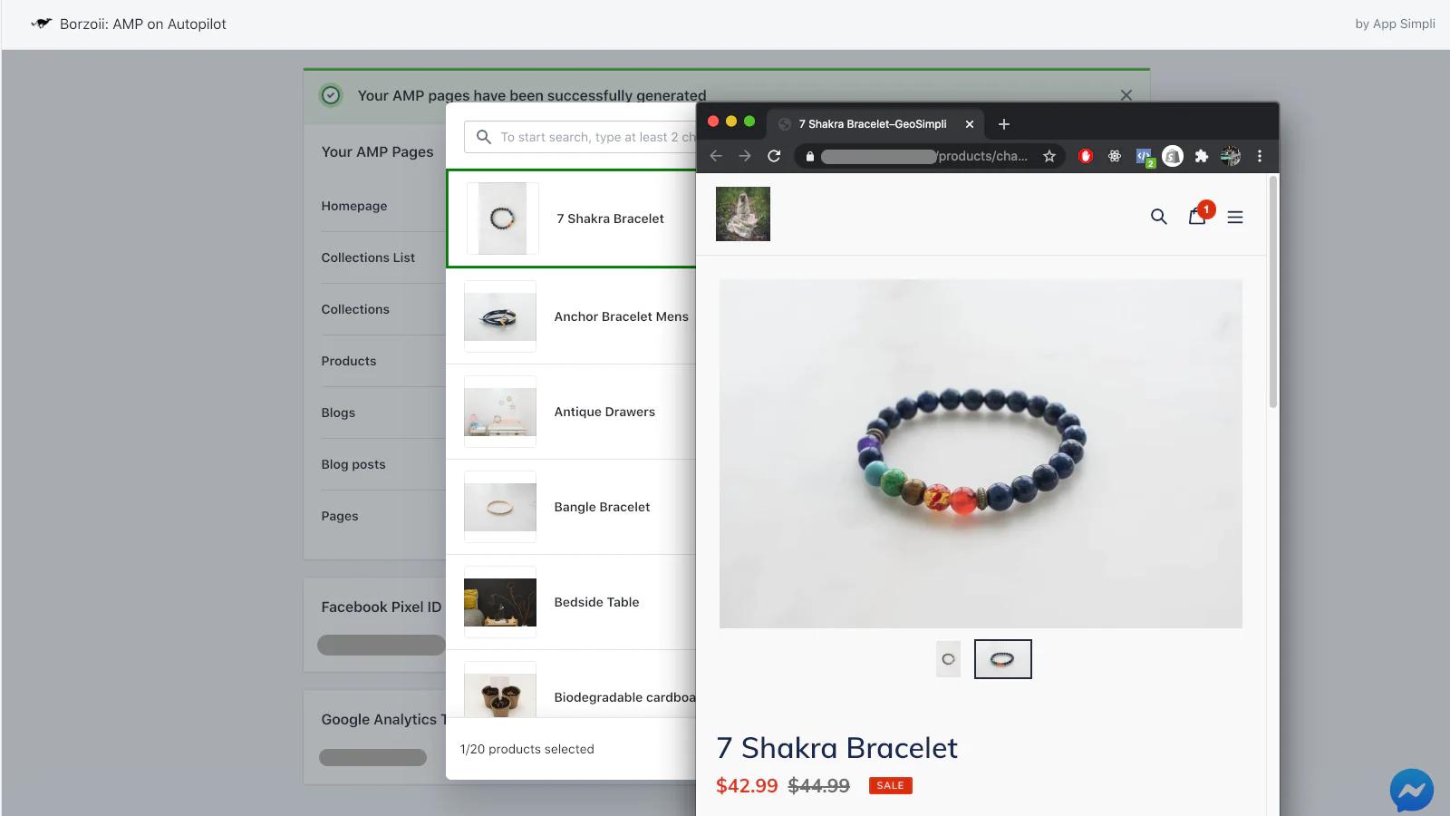Go back in browser history

[x=716, y=156]
